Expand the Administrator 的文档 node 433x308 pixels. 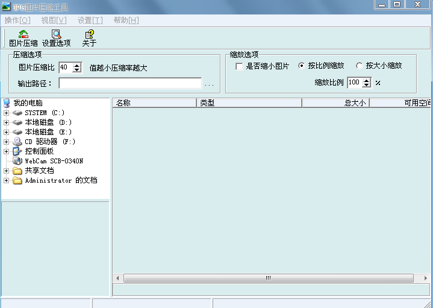pos(7,180)
